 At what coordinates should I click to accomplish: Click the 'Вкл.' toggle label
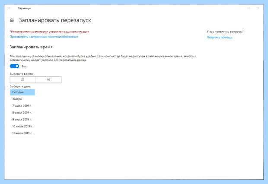[25, 66]
